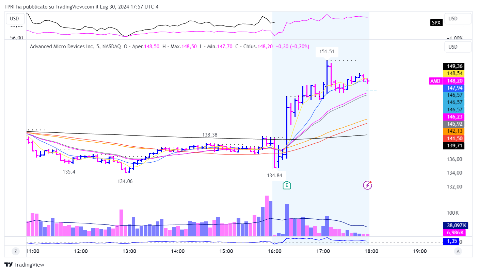
Task: Click the 12:00 time axis label
Action: point(81,251)
